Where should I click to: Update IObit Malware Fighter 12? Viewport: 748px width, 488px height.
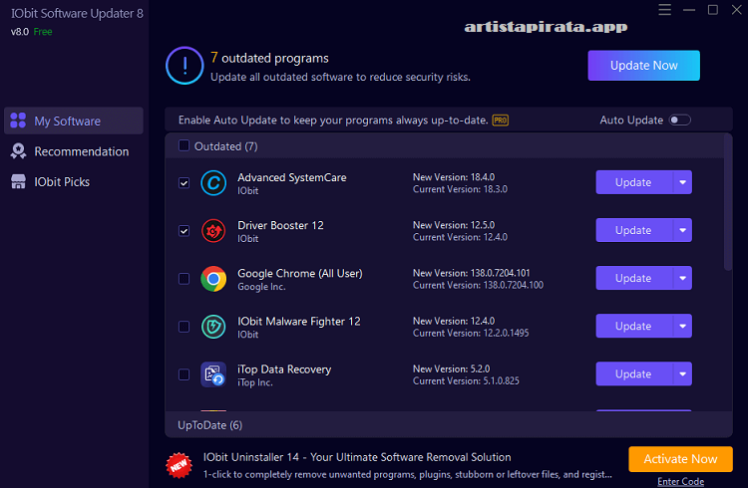point(634,326)
